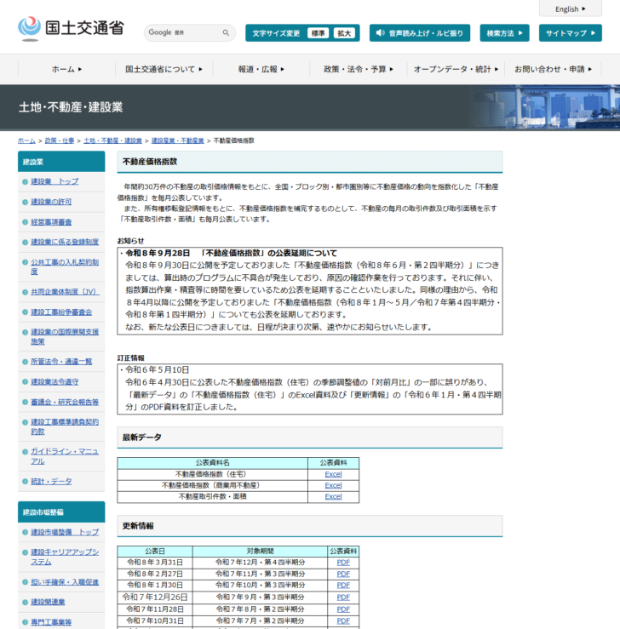Viewport: 620px width, 629px height.
Task: Set text size to 拡大
Action: click(x=344, y=33)
